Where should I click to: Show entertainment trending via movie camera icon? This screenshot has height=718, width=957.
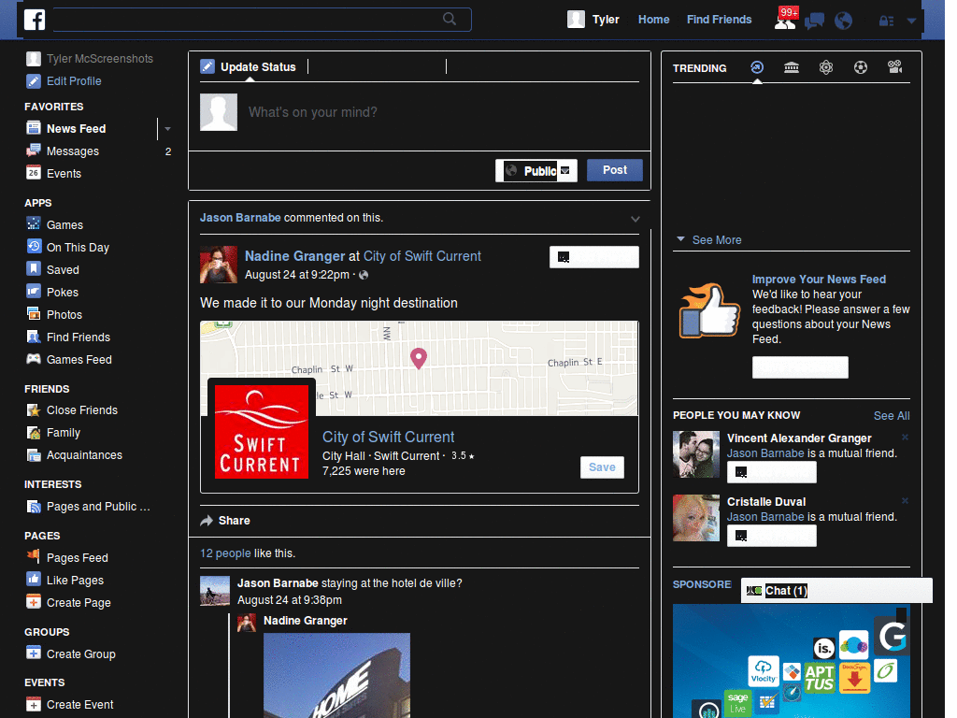point(894,67)
